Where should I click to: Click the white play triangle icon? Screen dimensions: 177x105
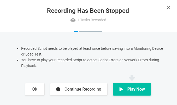point(121,89)
